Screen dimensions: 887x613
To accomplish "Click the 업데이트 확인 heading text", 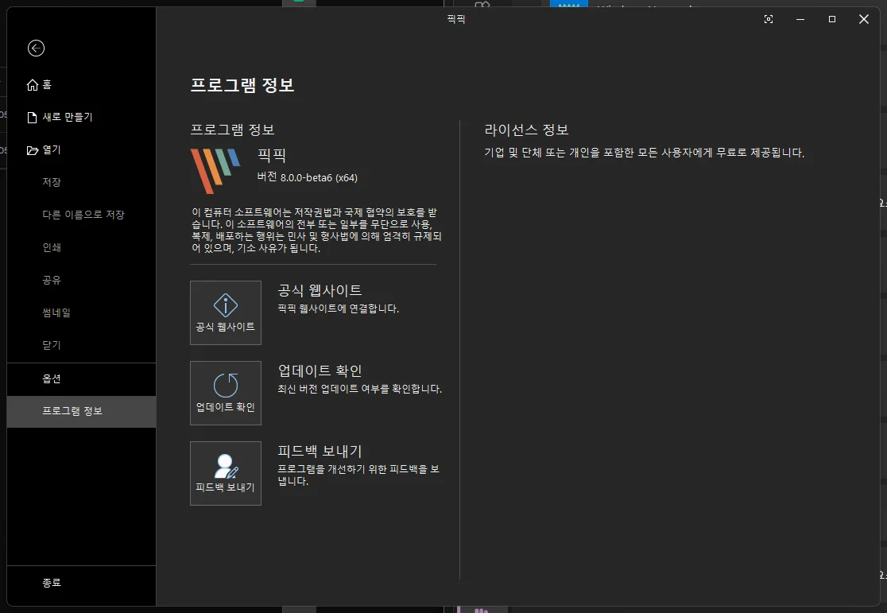I will click(x=320, y=371).
